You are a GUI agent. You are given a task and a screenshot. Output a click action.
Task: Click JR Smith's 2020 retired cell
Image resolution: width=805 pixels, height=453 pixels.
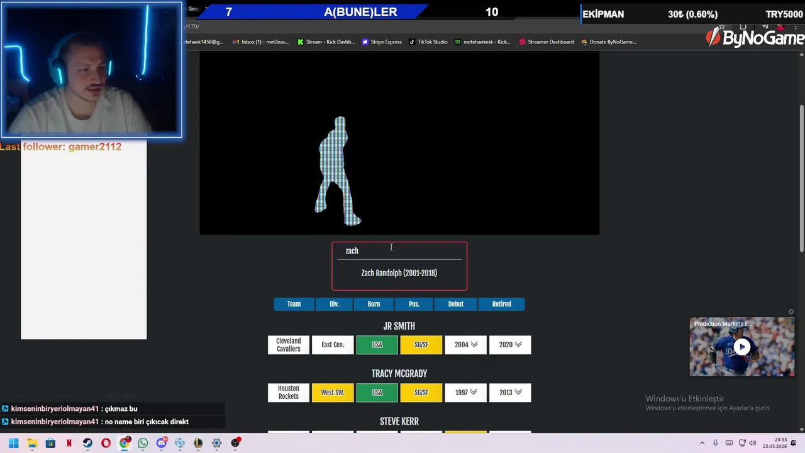[x=510, y=345]
